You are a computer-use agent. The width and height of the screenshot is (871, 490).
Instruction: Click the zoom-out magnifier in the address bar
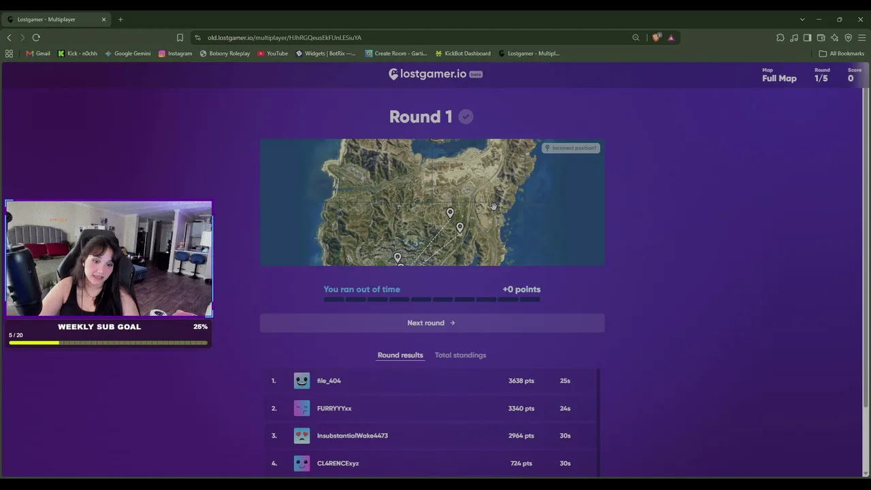coord(636,37)
